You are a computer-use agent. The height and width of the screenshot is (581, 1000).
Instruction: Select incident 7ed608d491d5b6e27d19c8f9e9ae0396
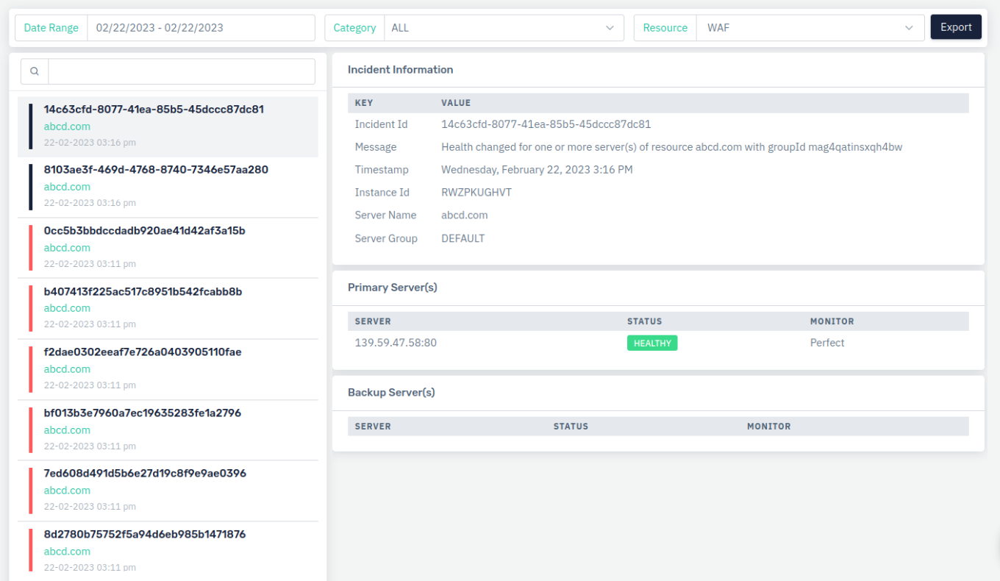(x=168, y=491)
